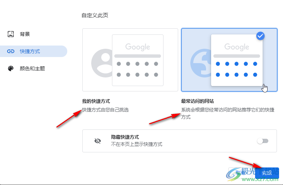Click the blue dots grid in right preview
This screenshot has width=283, height=185.
point(236,69)
